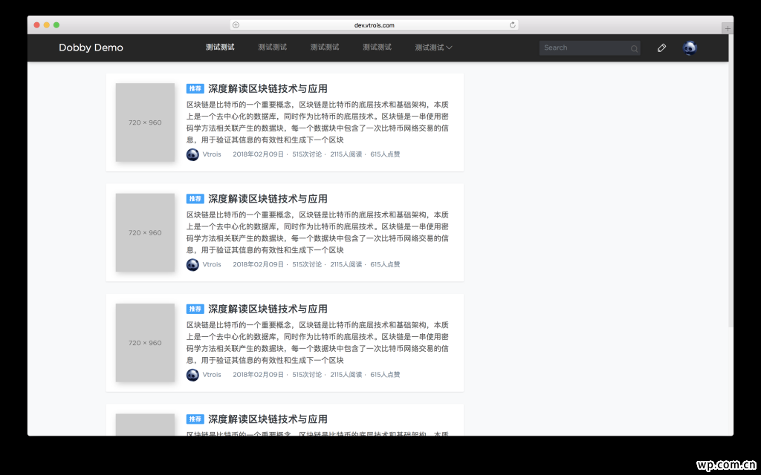
Task: Click the second article excerpt paragraph
Action: coord(317,232)
